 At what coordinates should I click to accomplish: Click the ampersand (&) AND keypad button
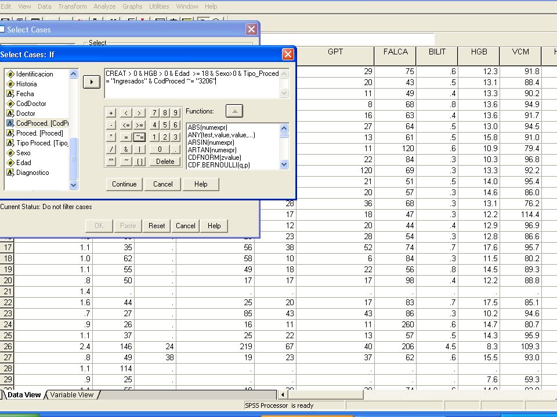[126, 149]
